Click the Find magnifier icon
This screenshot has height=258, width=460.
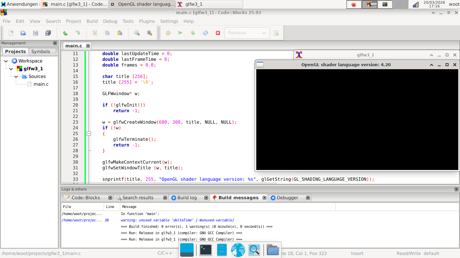point(137,33)
